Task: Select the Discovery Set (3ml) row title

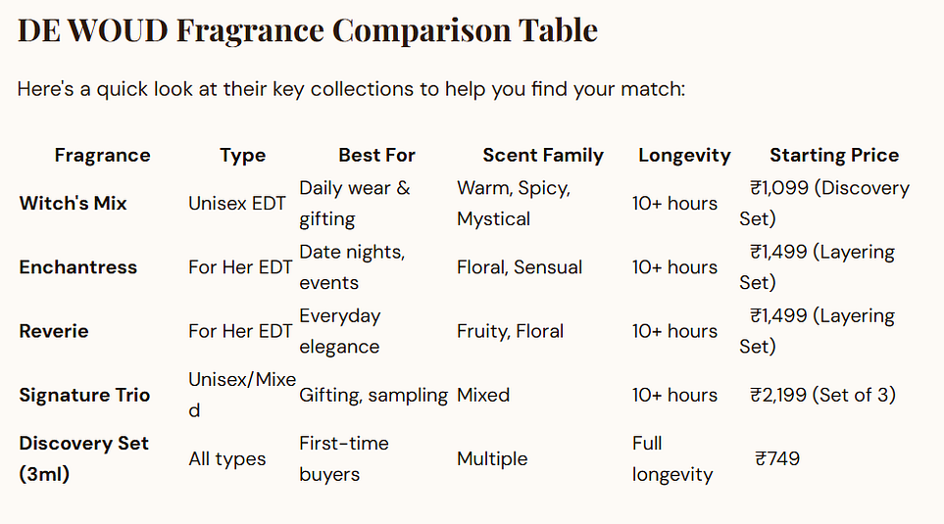Action: coord(83,458)
